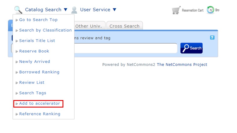Click the user silhouette icon
Screen dimensions: 237x133
coord(74,10)
